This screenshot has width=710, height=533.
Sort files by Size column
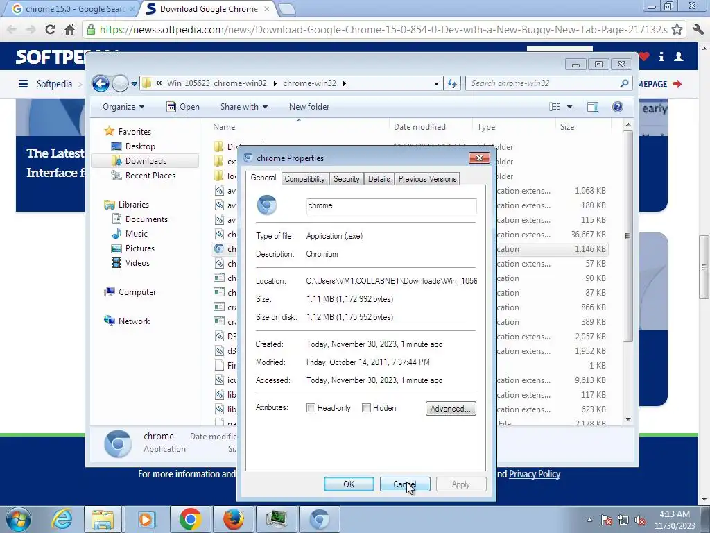[567, 128]
